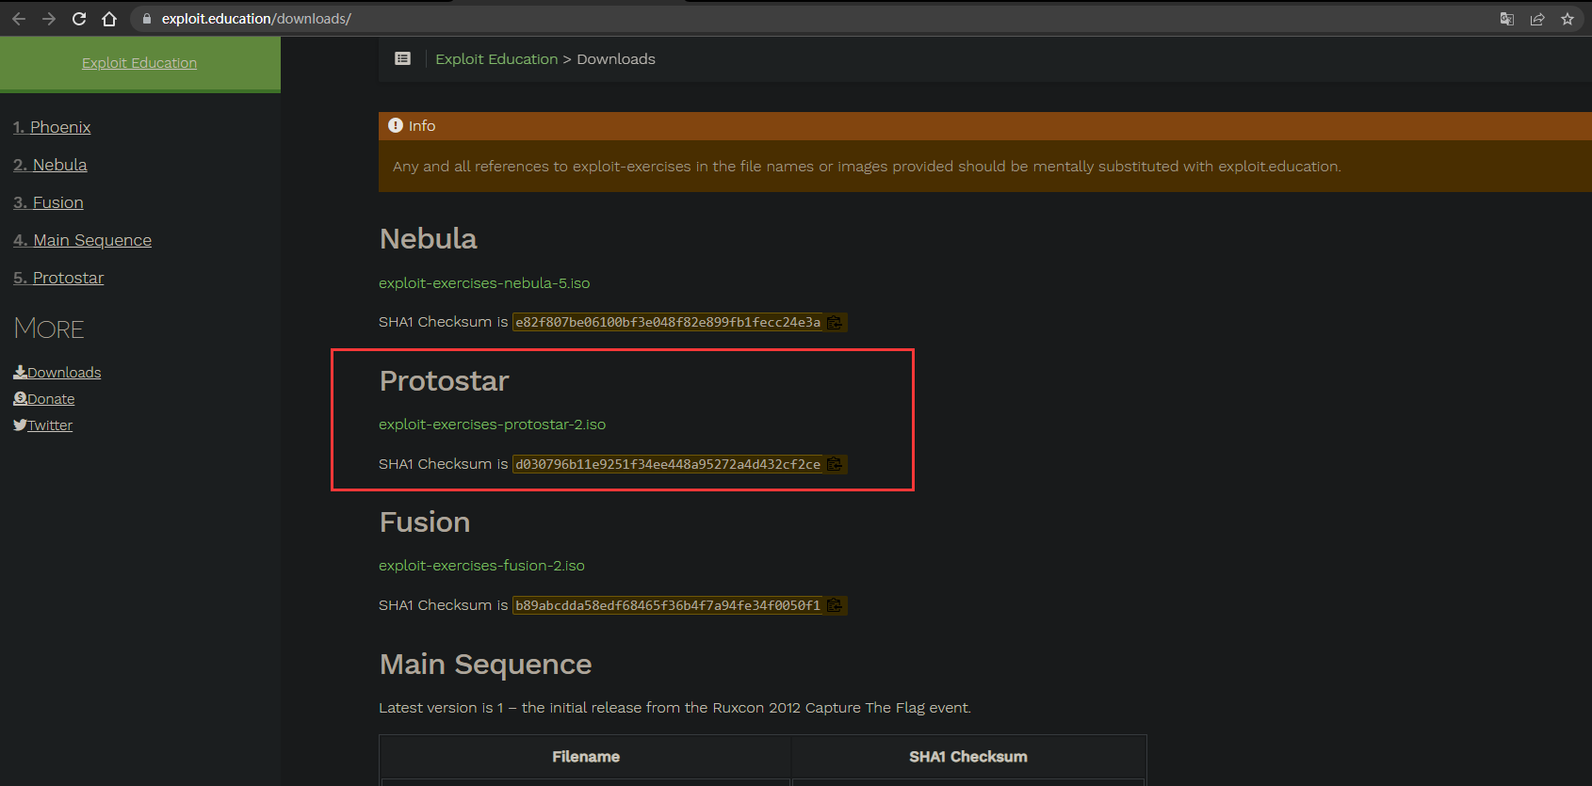Copy Fusion SHA1 checksum clipboard icon
Viewport: 1592px width, 786px height.
(835, 605)
